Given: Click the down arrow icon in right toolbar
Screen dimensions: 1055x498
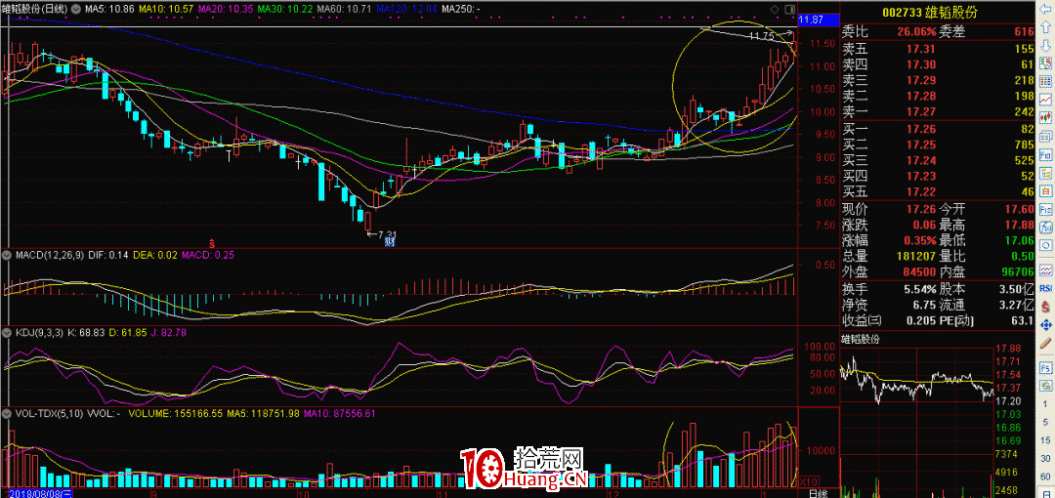Looking at the screenshot, I should click(1045, 45).
